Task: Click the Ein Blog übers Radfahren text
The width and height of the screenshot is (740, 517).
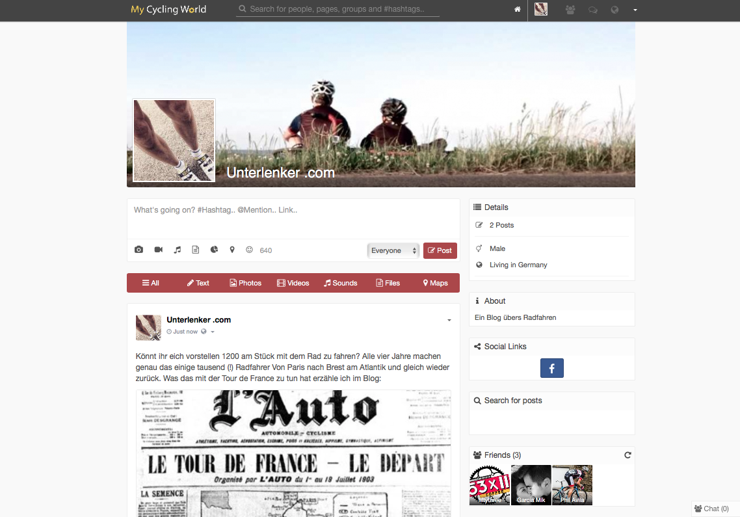Action: point(516,317)
